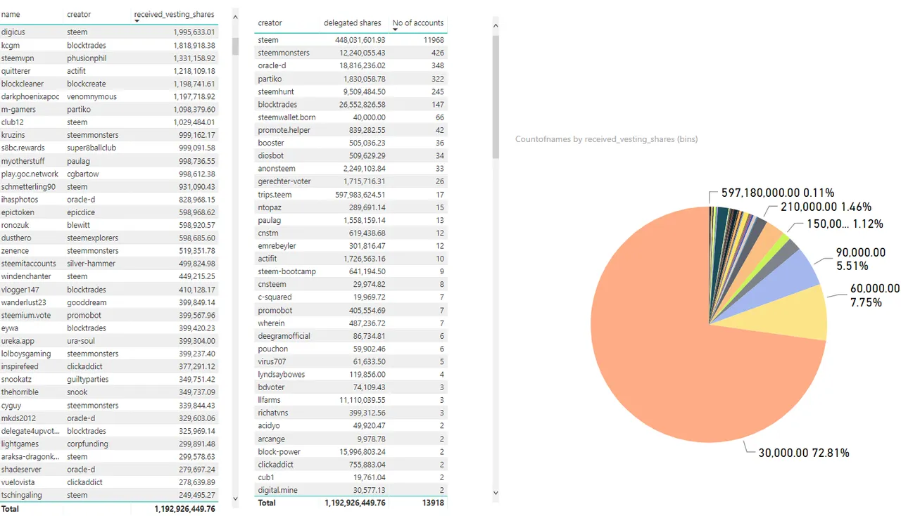Click the promote.helper creator cell
Screen dimensions: 901x516
tap(284, 130)
